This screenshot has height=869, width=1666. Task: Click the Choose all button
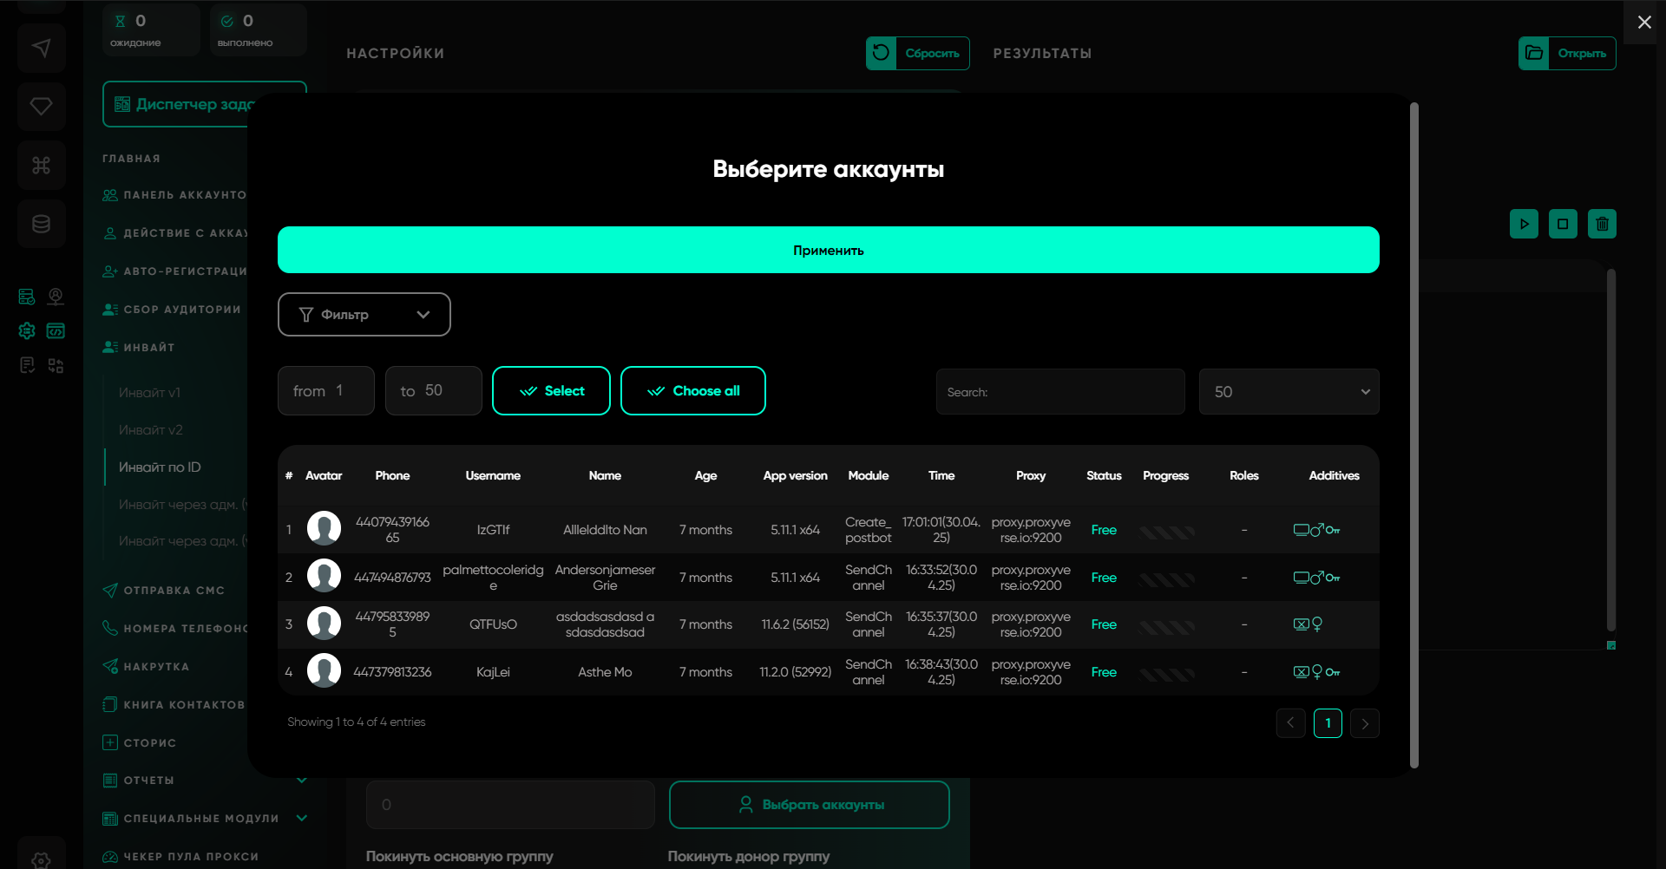tap(692, 391)
